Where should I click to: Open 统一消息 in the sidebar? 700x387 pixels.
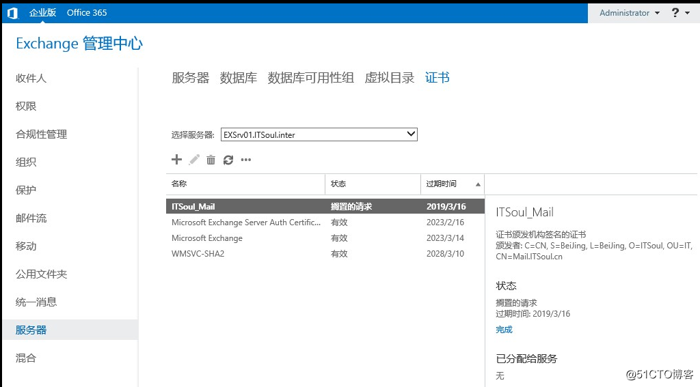pos(36,302)
